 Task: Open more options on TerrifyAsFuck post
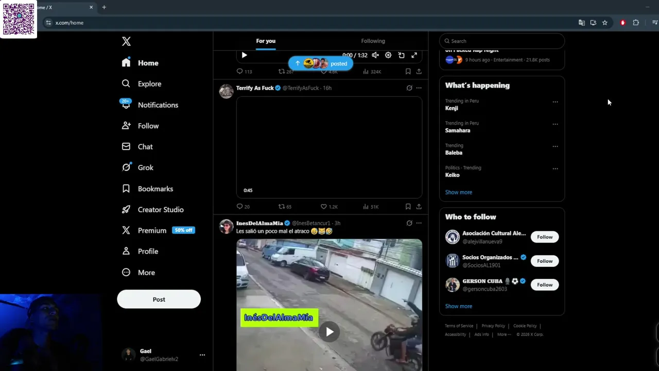[x=419, y=88]
